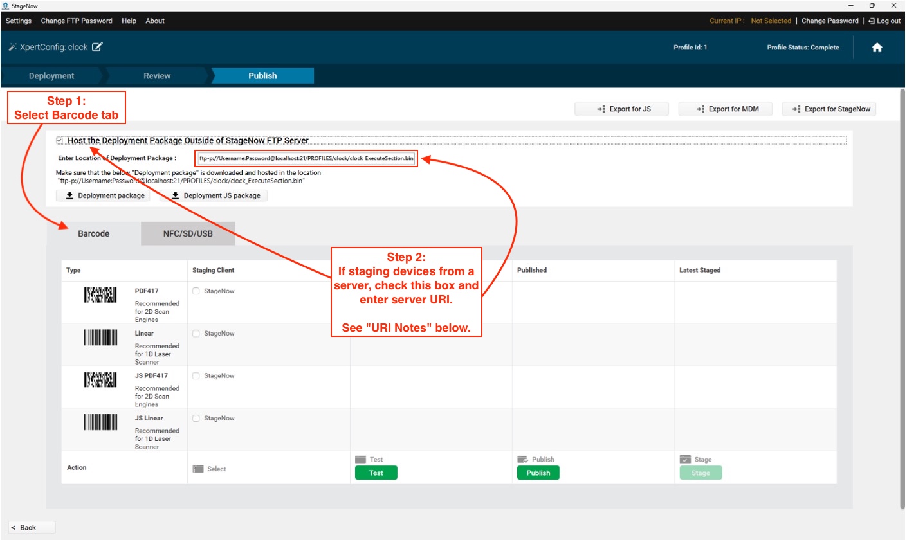Click Export for MDM button
This screenshot has height=540, width=907.
(x=727, y=109)
